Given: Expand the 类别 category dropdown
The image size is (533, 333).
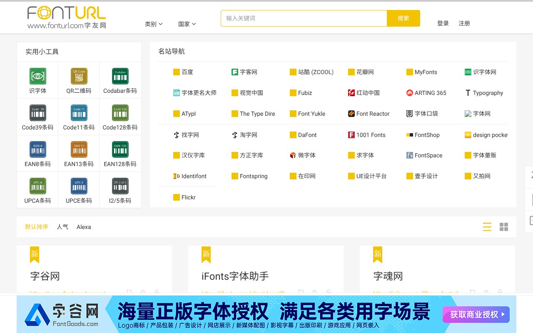Looking at the screenshot, I should pos(154,24).
